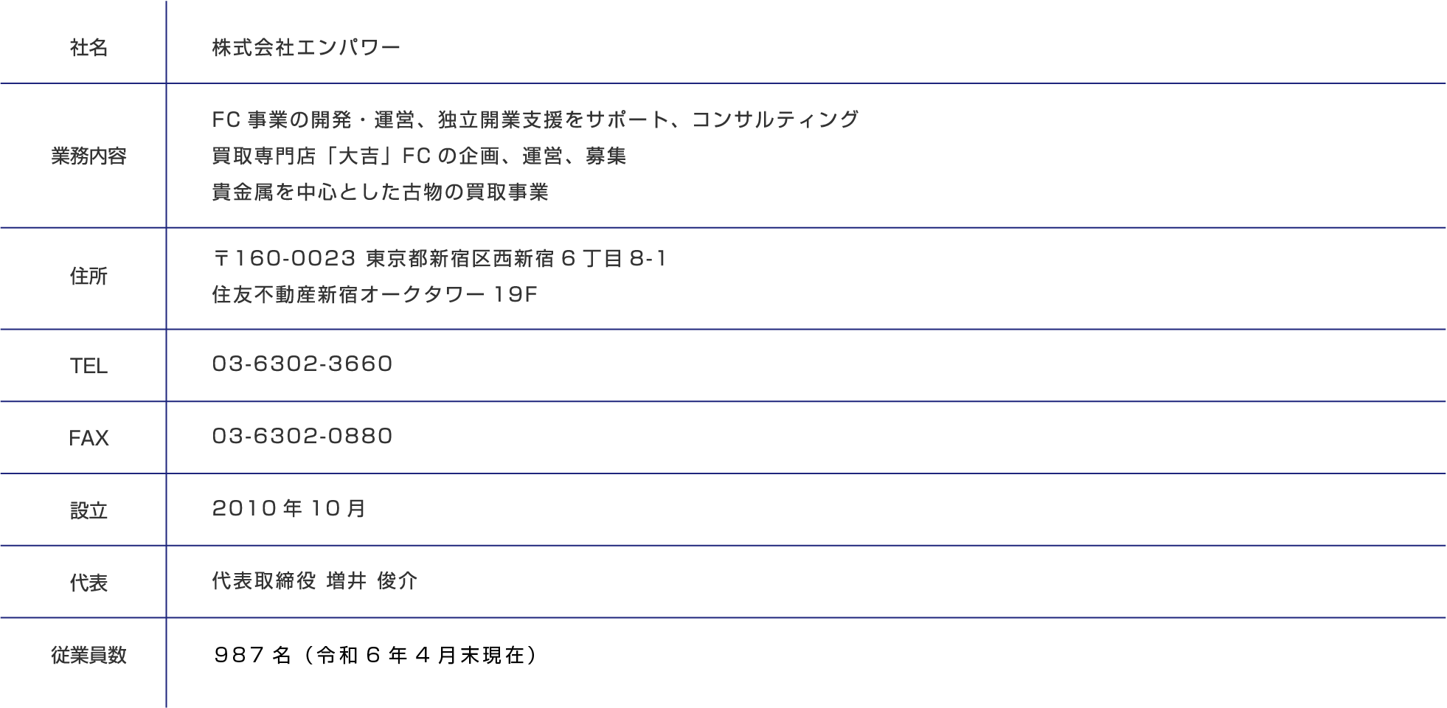The height and width of the screenshot is (708, 1447).
Task: Click the FAX row label
Action: pos(89,438)
